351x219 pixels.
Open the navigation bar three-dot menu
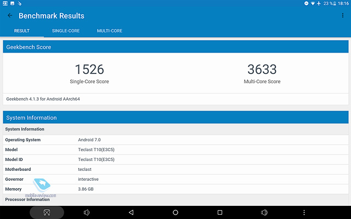pyautogui.click(x=304, y=212)
